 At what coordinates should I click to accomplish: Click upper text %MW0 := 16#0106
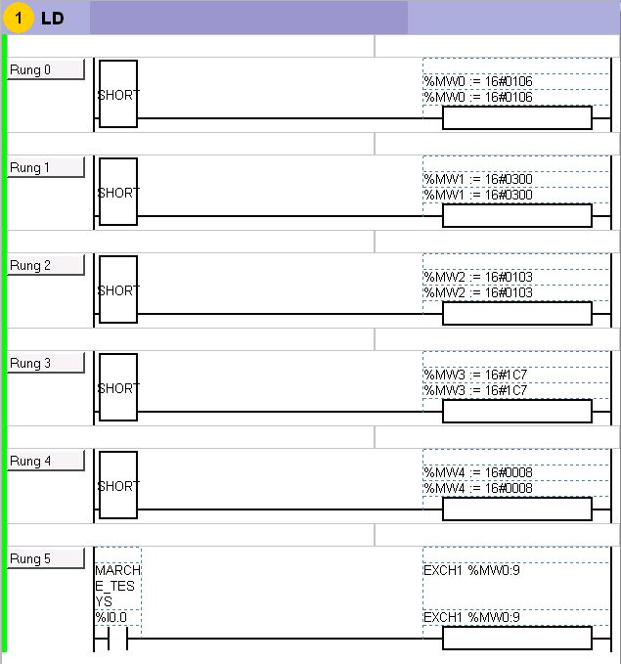tap(478, 81)
